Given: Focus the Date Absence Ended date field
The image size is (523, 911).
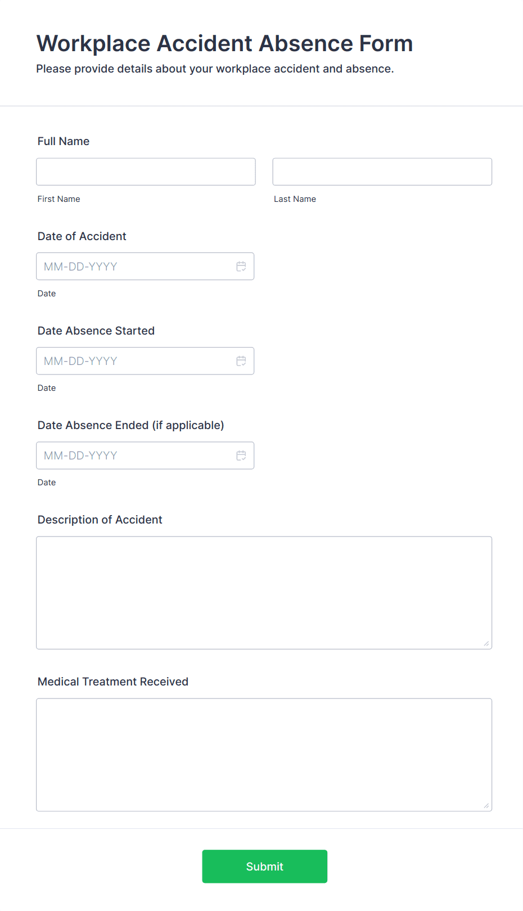Looking at the screenshot, I should point(135,455).
